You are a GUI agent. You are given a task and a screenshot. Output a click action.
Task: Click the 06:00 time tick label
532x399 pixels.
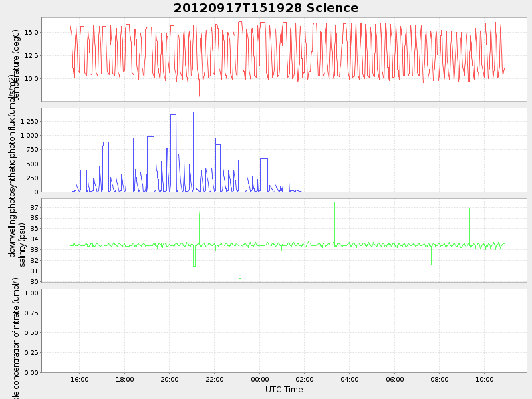tap(394, 379)
